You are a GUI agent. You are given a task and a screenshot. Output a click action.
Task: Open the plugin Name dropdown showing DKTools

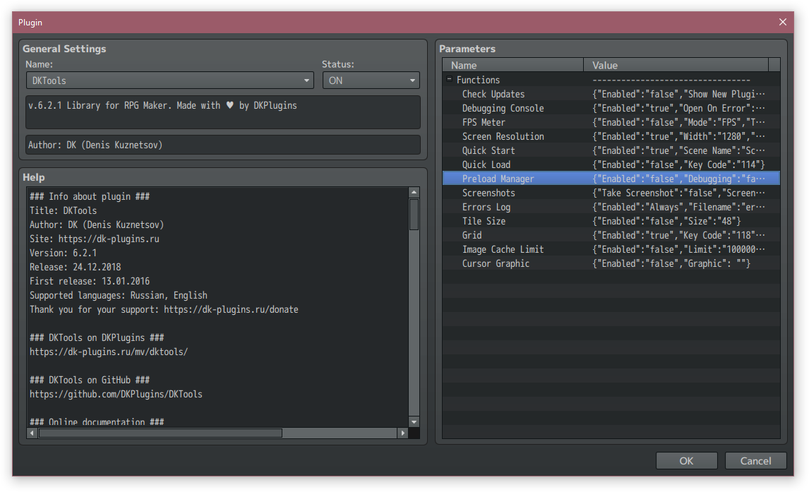coord(169,80)
